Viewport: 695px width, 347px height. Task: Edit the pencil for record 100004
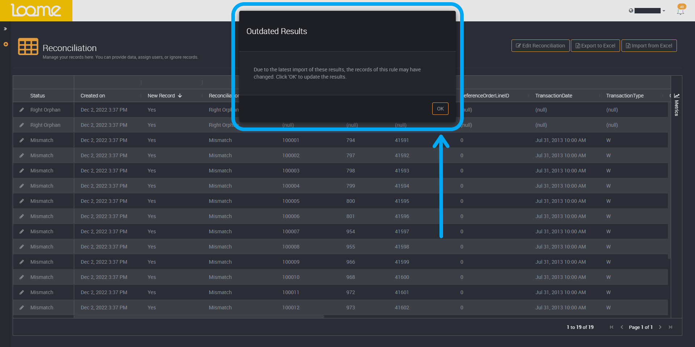point(22,186)
